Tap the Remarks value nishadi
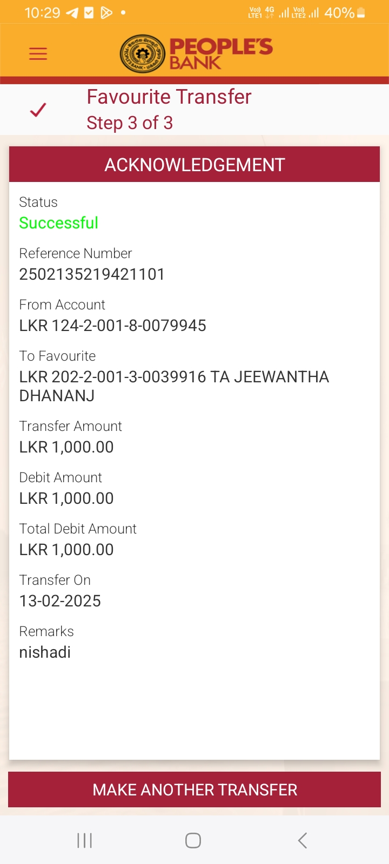 [x=45, y=652]
